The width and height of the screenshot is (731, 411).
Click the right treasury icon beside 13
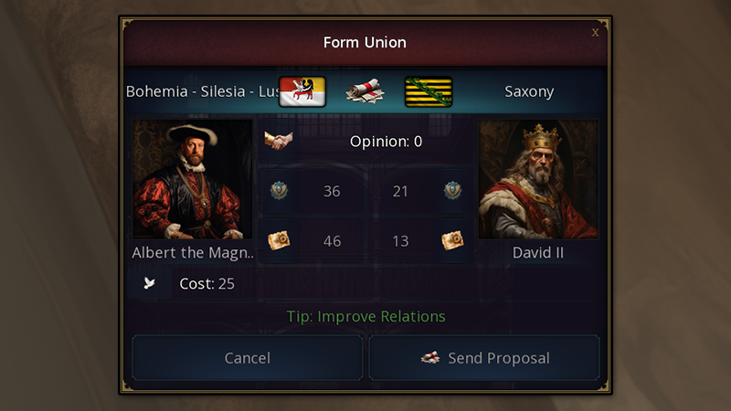[x=451, y=240]
